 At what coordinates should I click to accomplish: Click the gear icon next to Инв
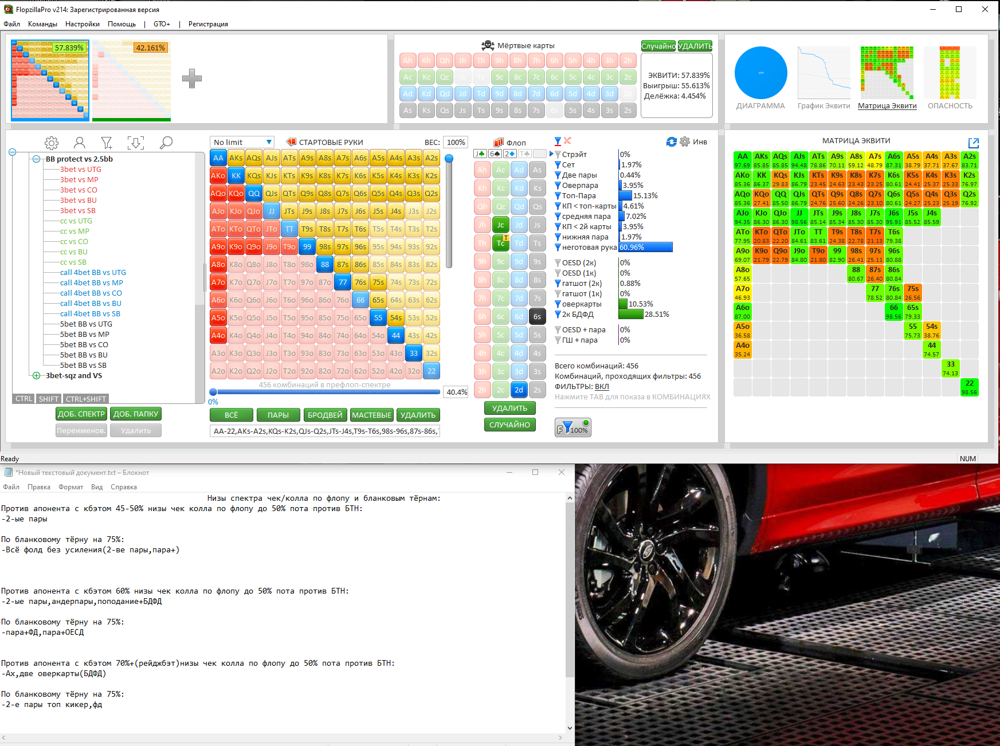685,142
